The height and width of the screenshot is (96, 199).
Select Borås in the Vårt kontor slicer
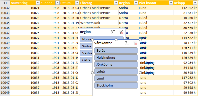pos(116,51)
